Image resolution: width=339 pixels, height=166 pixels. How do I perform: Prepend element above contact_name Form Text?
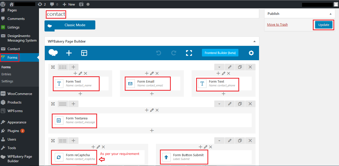point(75,73)
